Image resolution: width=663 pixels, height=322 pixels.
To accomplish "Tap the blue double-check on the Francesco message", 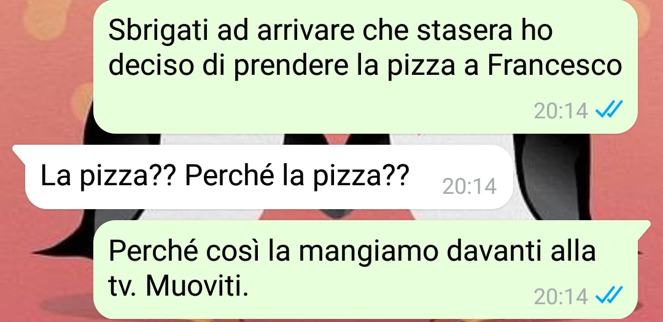I will [609, 111].
